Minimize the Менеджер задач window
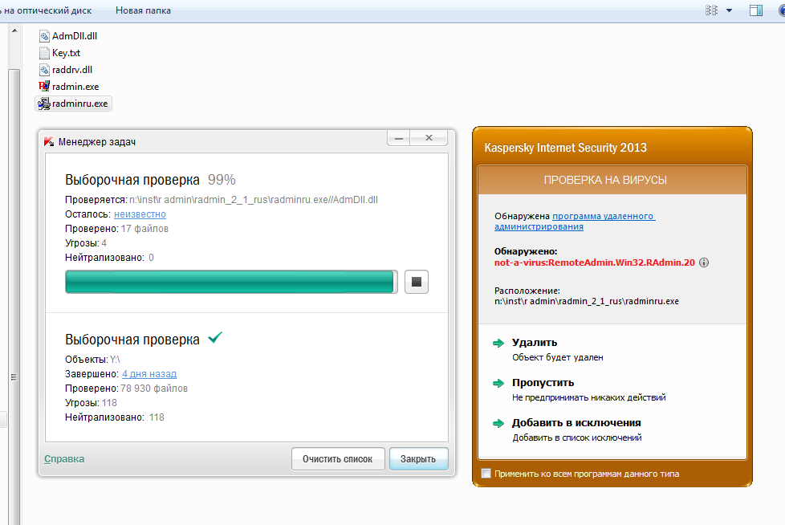Screen dimensions: 785x525 (x=399, y=138)
